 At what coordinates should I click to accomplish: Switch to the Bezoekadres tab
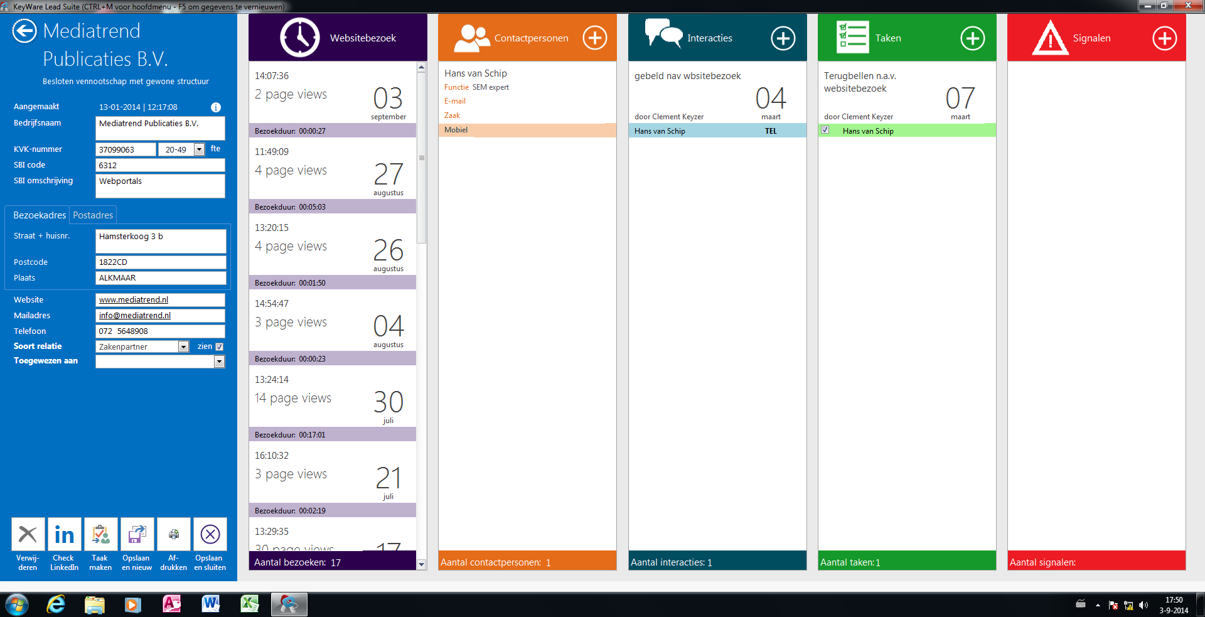pos(39,215)
